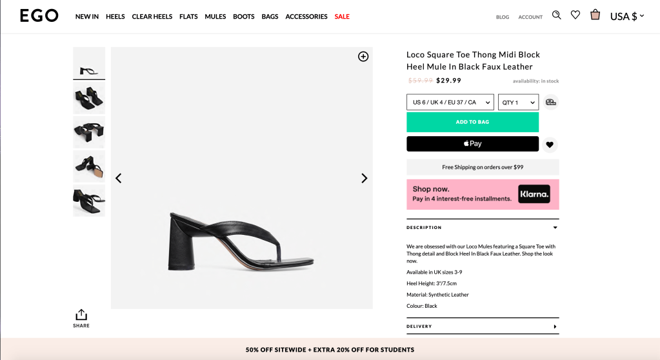Viewport: 660px width, 360px height.
Task: Go to the Sale menu item
Action: point(342,17)
